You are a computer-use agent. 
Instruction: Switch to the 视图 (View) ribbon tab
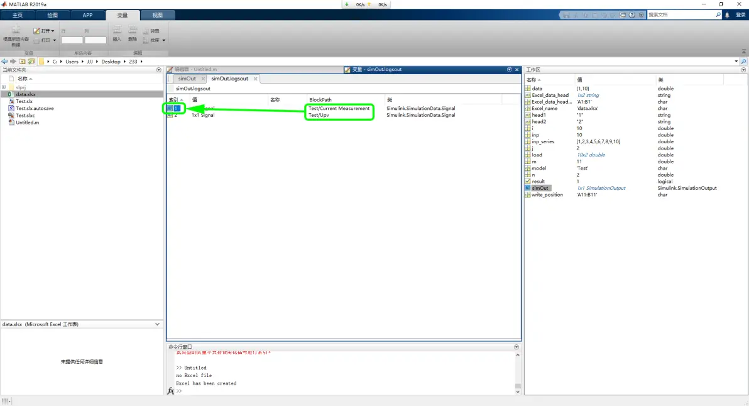click(x=158, y=15)
